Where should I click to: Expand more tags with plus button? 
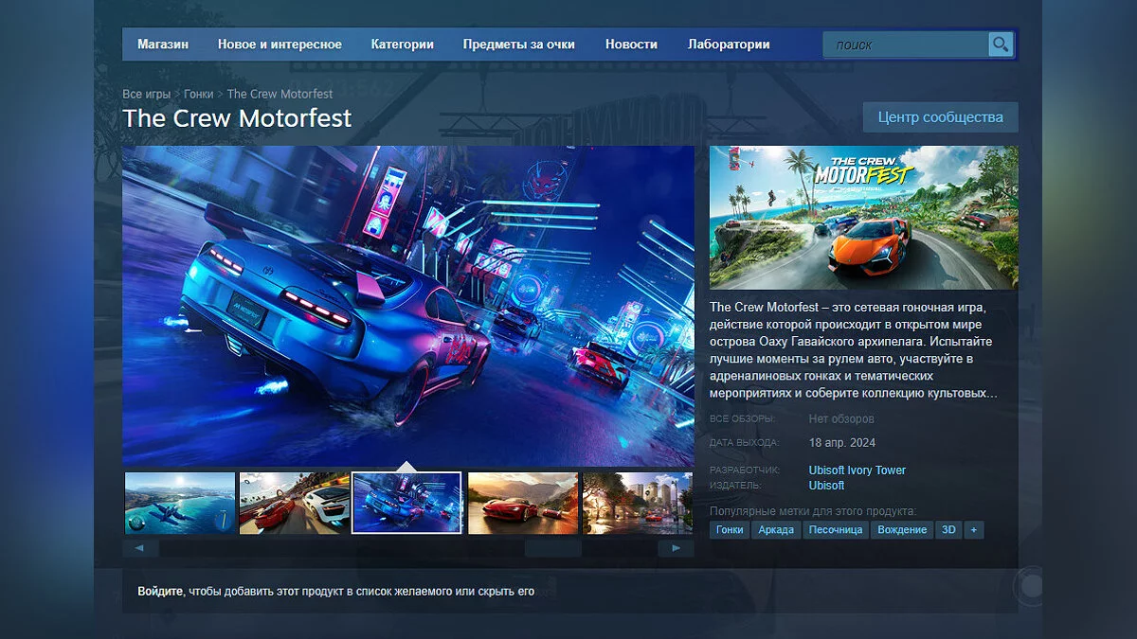(x=974, y=530)
